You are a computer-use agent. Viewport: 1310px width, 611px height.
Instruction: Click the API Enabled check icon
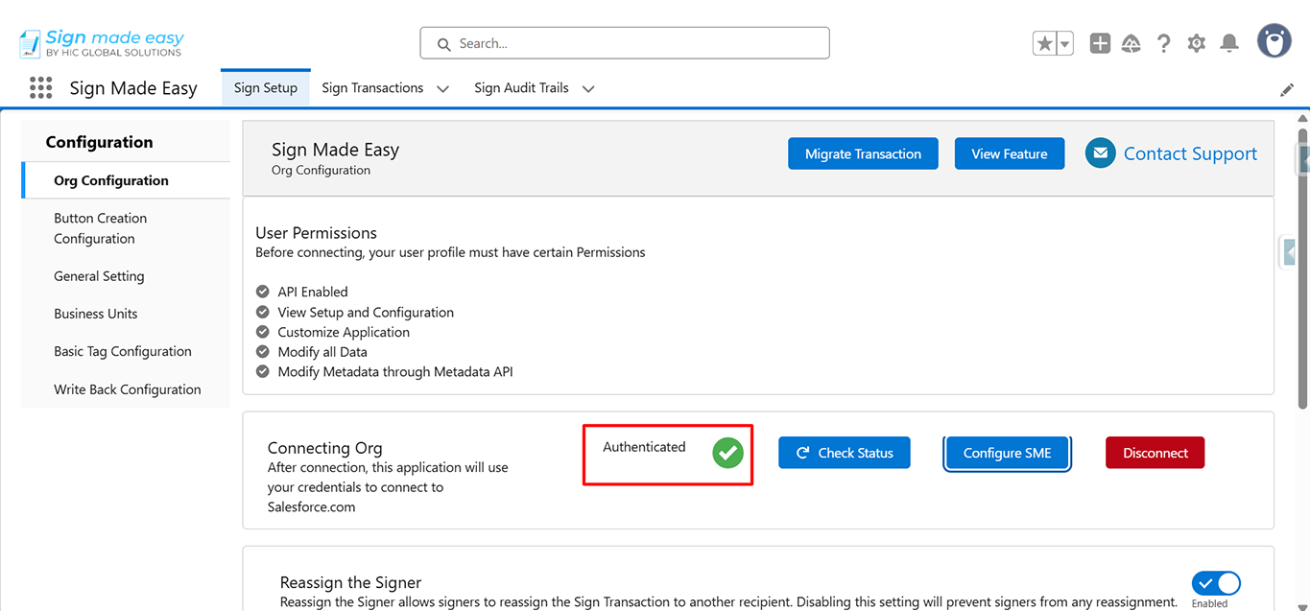263,292
